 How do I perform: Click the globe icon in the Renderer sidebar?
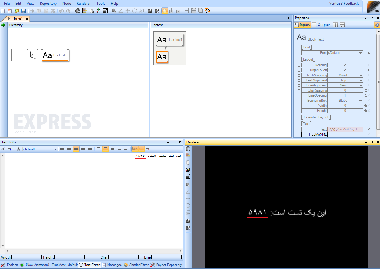click(188, 149)
